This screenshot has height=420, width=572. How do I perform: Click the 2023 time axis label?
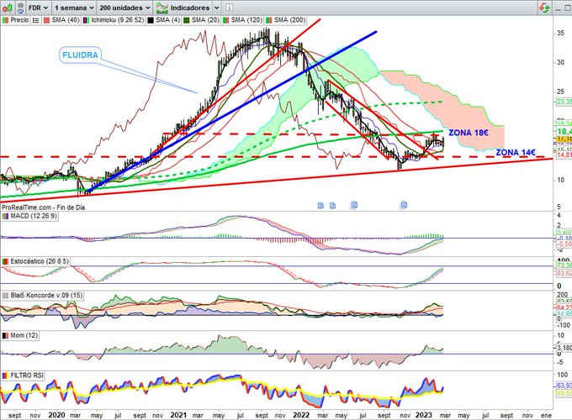pos(423,415)
